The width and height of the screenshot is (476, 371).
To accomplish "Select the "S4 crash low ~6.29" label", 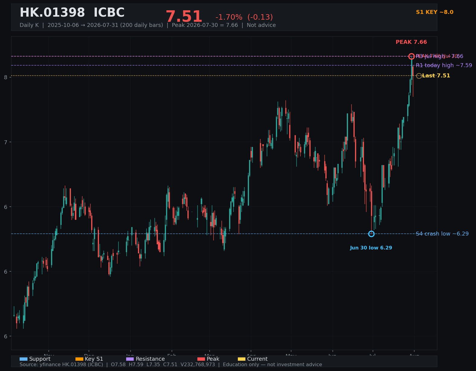I will pos(442,234).
